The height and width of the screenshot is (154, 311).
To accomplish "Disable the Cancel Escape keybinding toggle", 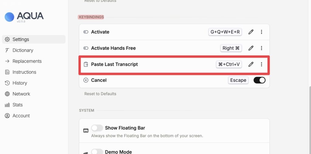I will pyautogui.click(x=259, y=80).
